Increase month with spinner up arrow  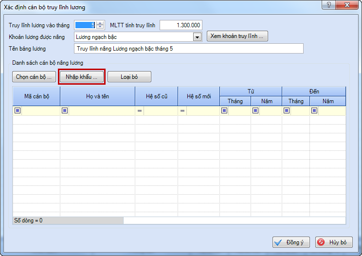pyautogui.click(x=100, y=23)
